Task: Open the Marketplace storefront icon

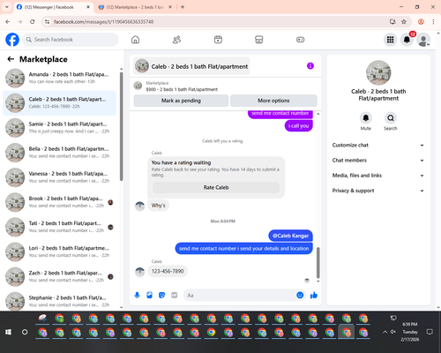Action: tap(259, 40)
